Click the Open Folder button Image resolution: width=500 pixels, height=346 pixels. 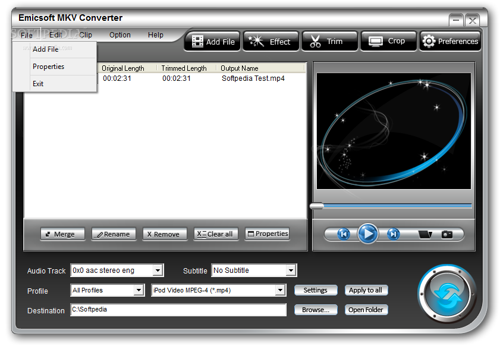tap(366, 310)
